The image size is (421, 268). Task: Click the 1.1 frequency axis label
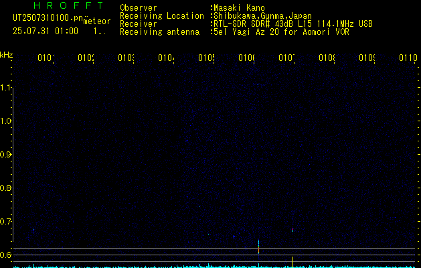6,87
